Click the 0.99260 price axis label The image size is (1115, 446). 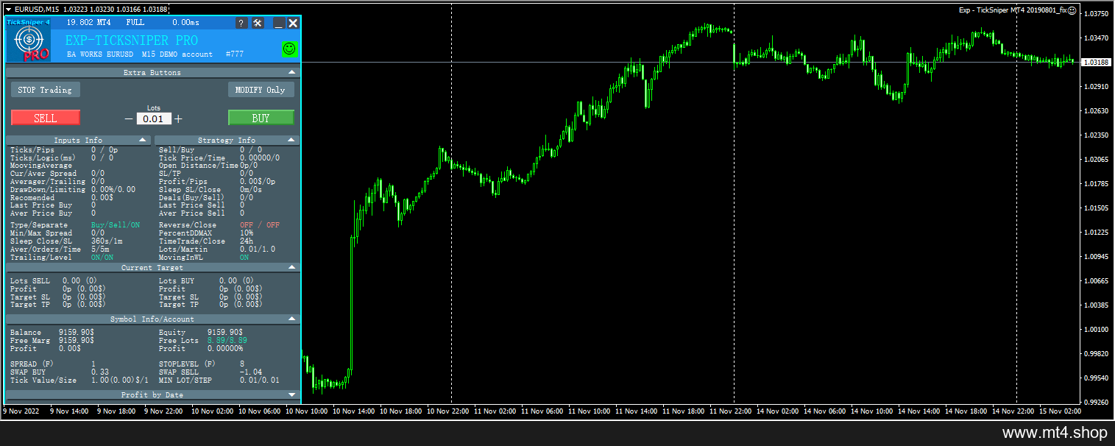(x=1097, y=403)
